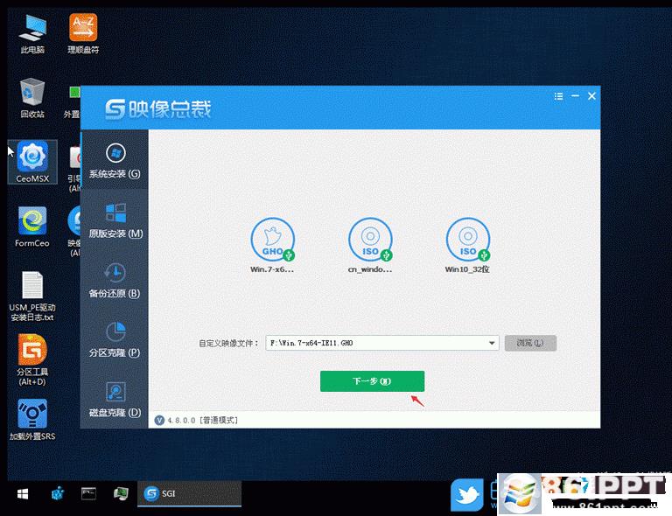Click the 浏览 (L) browse button
The image size is (672, 516).
tap(530, 343)
